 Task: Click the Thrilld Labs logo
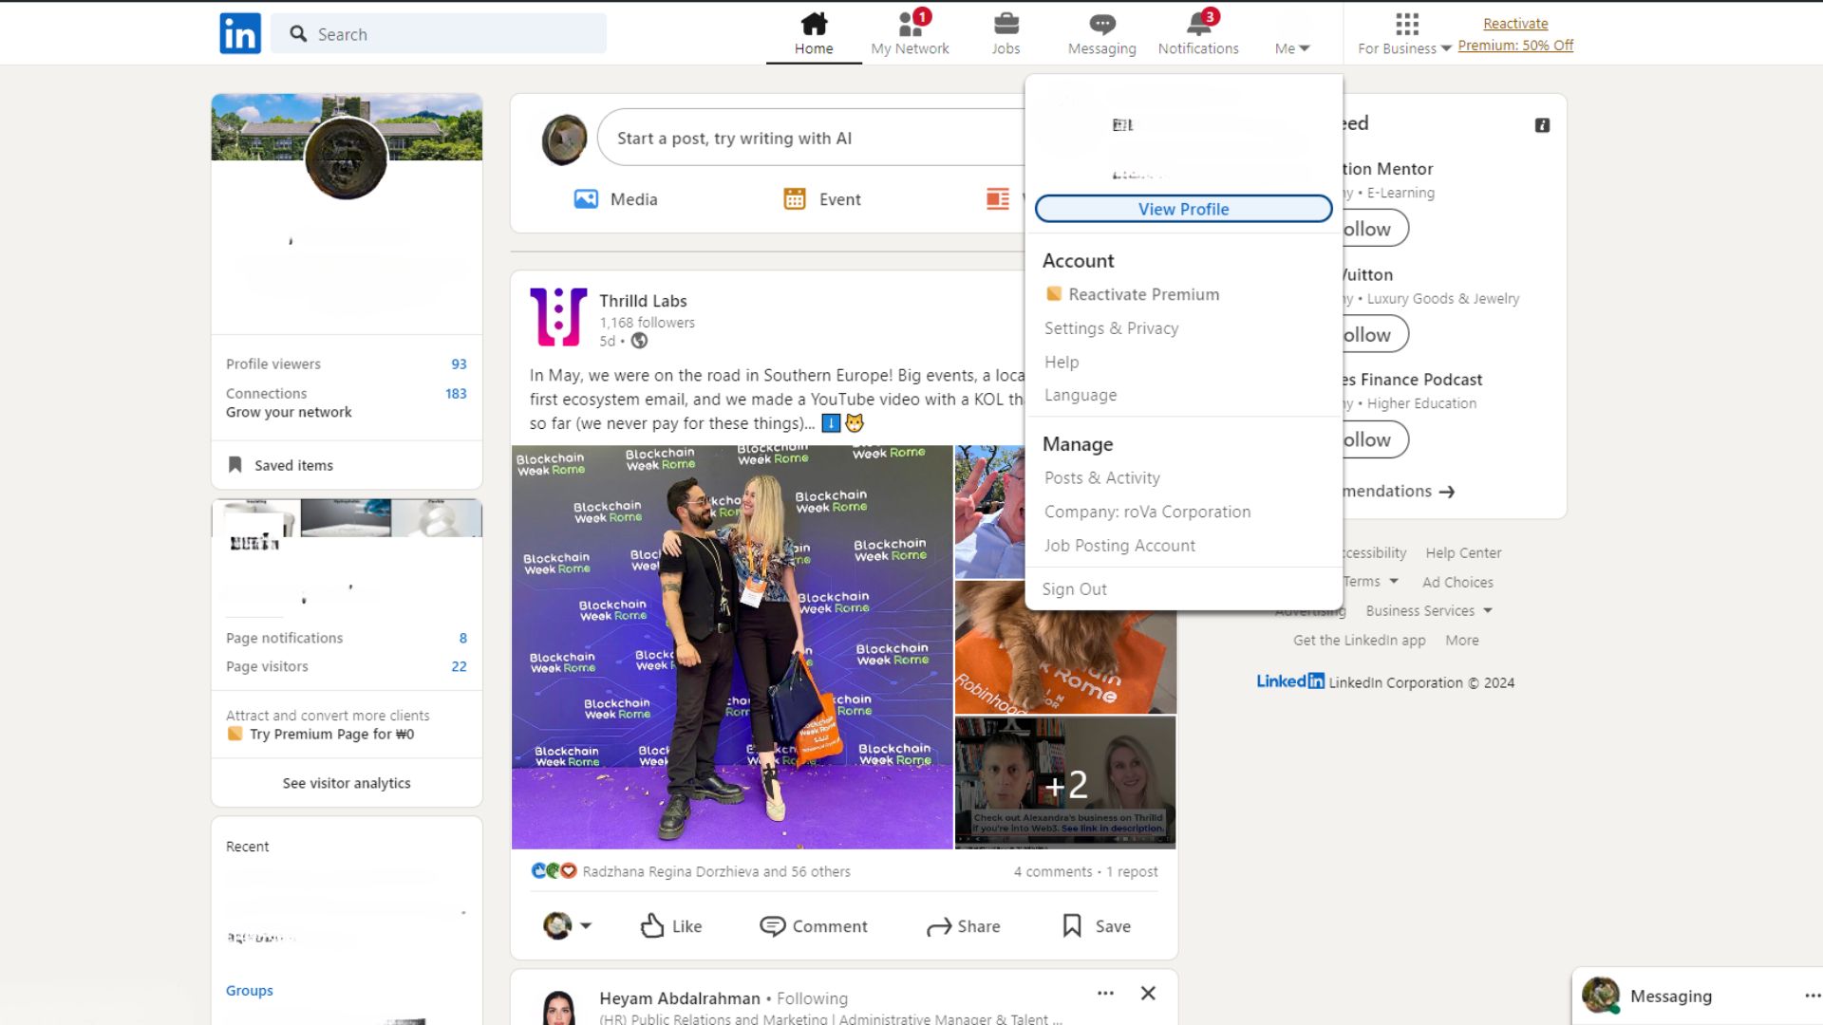pyautogui.click(x=558, y=316)
